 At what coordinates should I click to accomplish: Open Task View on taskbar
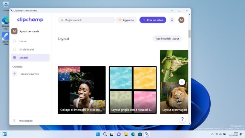click(x=112, y=134)
